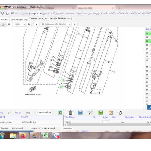Click part number 25 in the diagram
Screen dimensions: 151x151
pyautogui.click(x=49, y=70)
